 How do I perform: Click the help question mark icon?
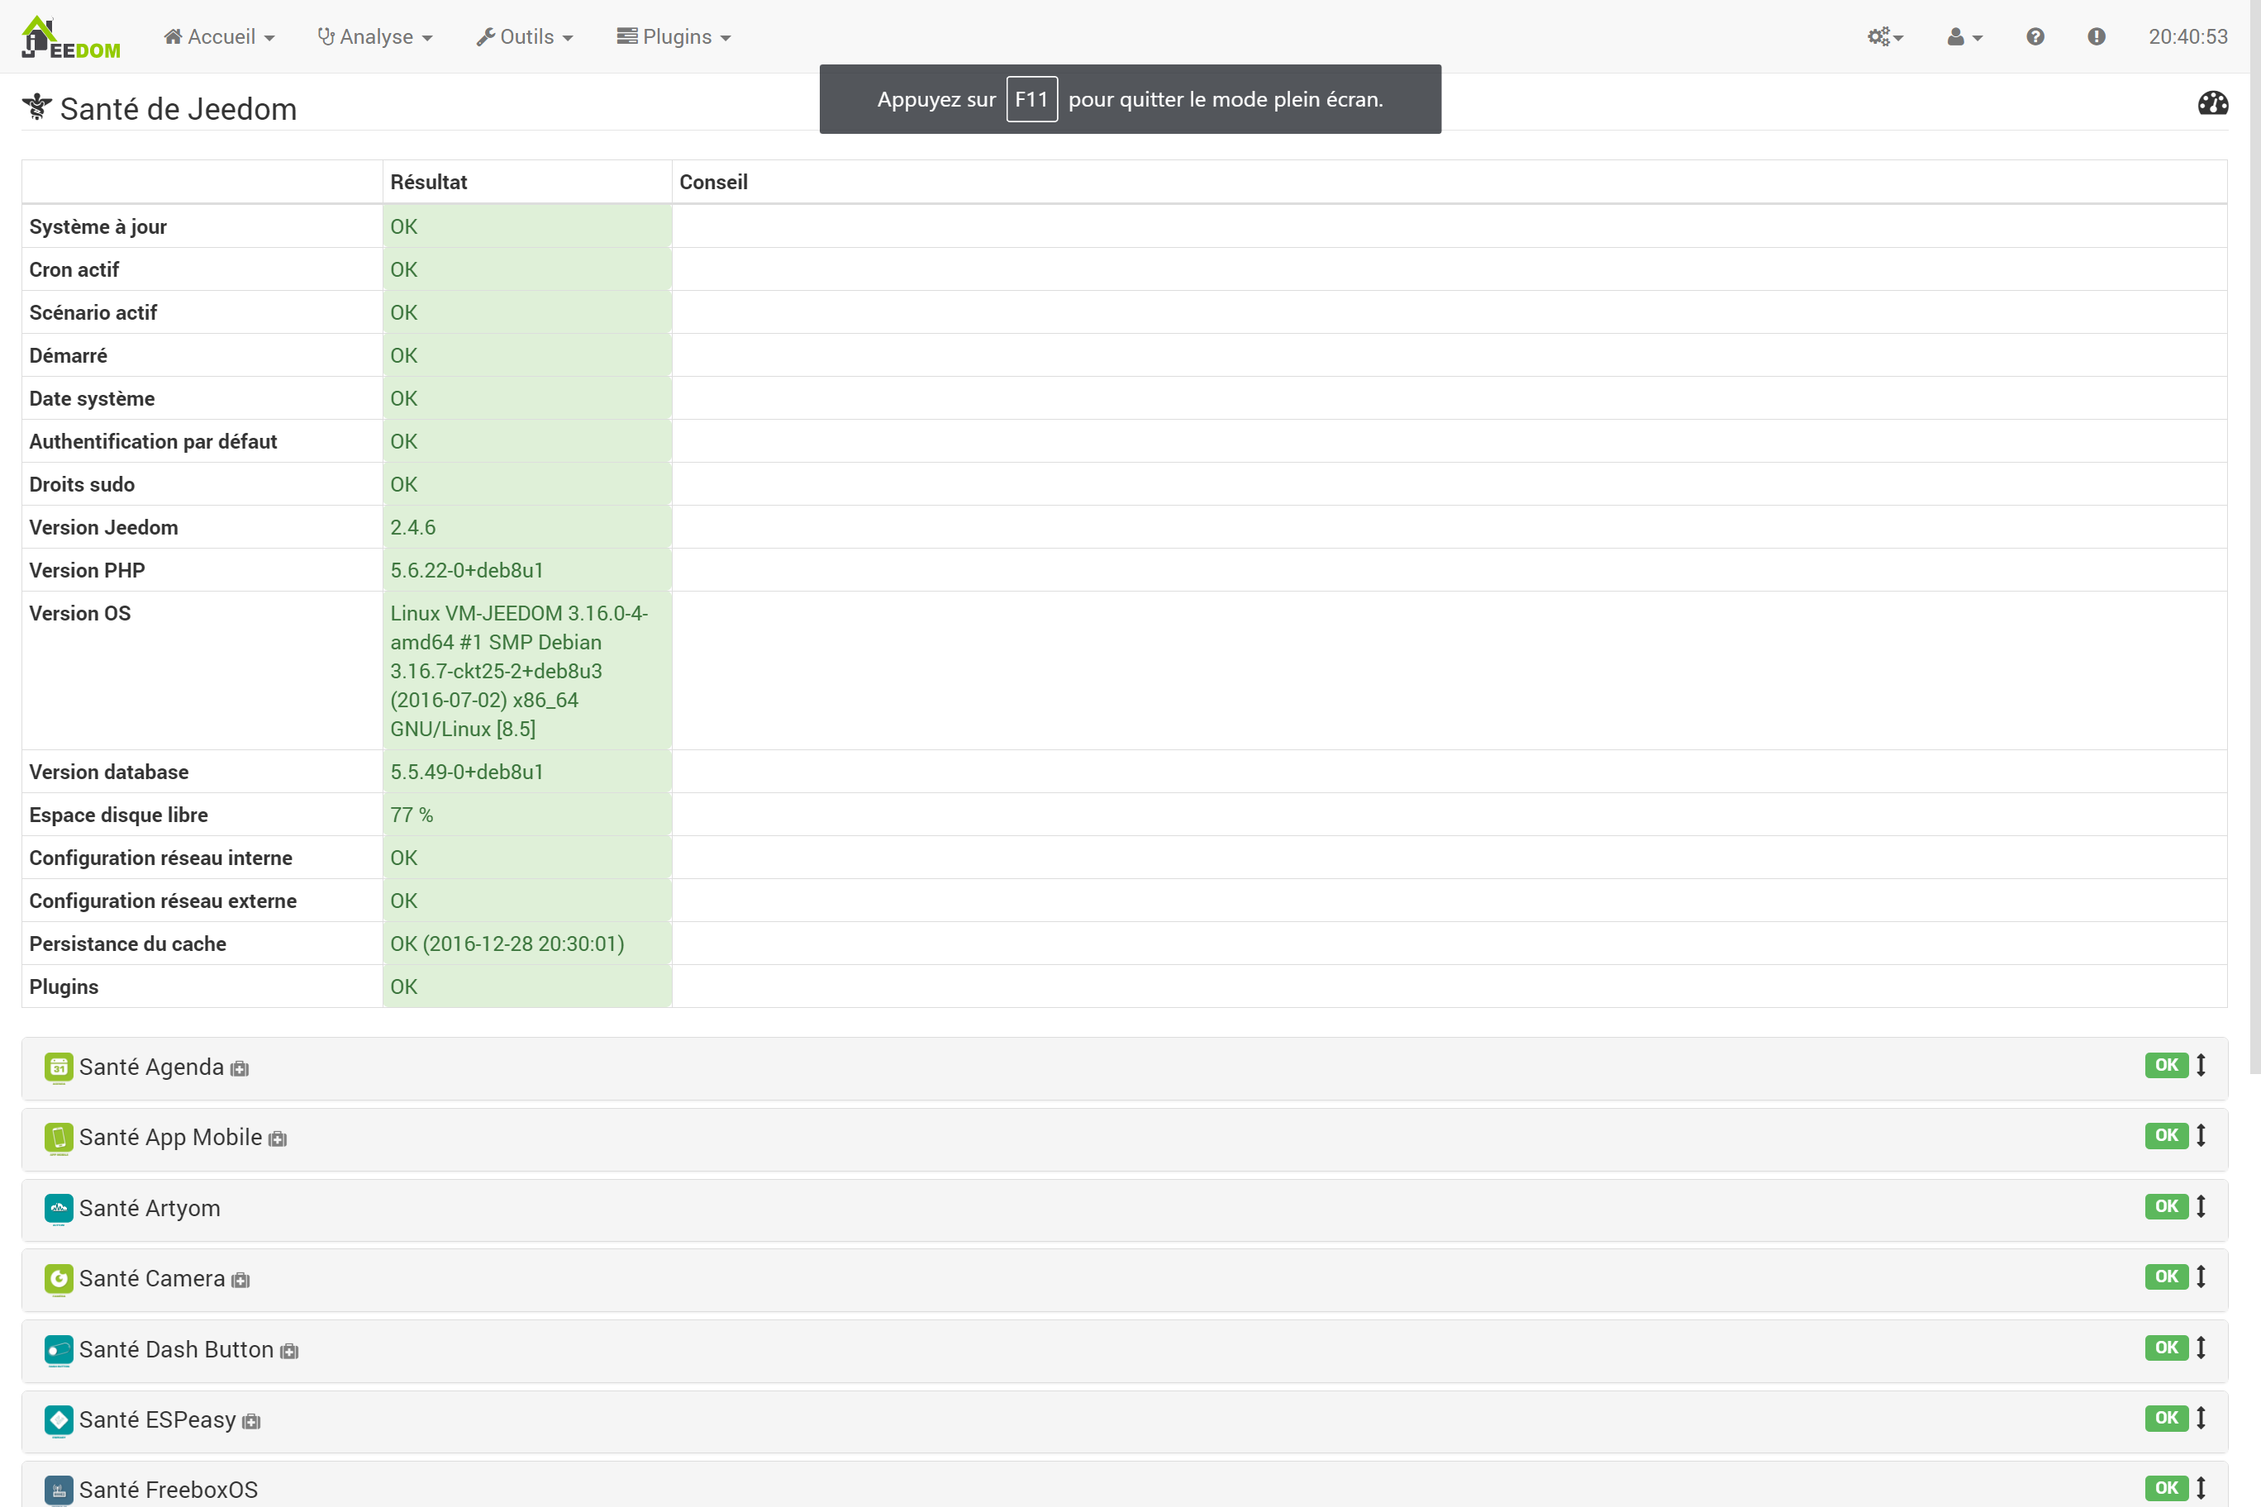coord(2035,36)
